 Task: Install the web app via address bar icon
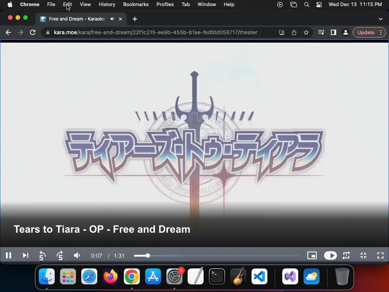coord(282,32)
